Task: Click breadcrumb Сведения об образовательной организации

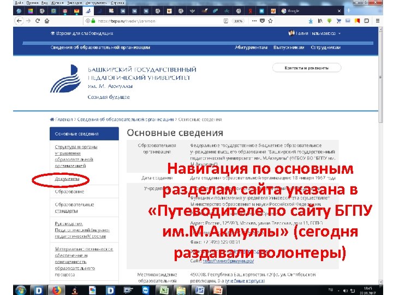Action: tap(126, 120)
